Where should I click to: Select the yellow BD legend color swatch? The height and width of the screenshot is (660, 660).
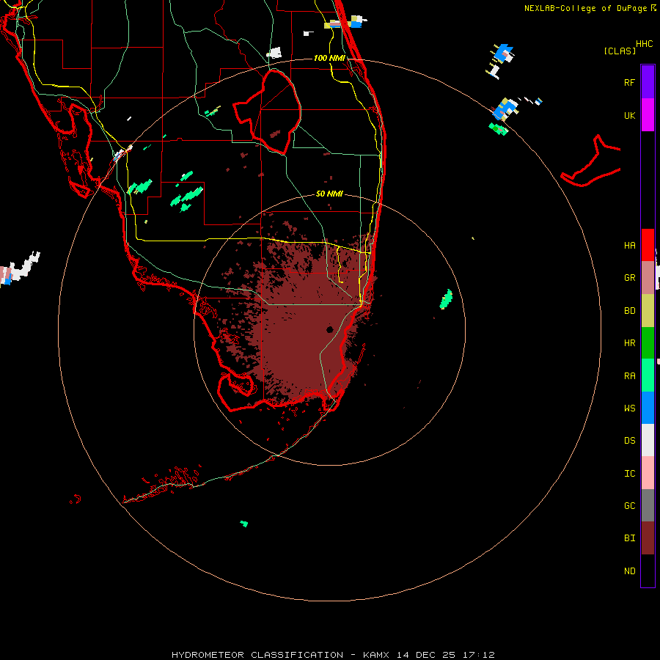tap(648, 310)
